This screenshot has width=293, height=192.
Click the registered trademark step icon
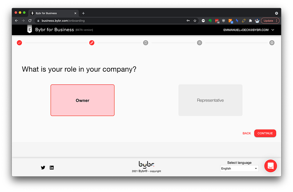point(199,43)
